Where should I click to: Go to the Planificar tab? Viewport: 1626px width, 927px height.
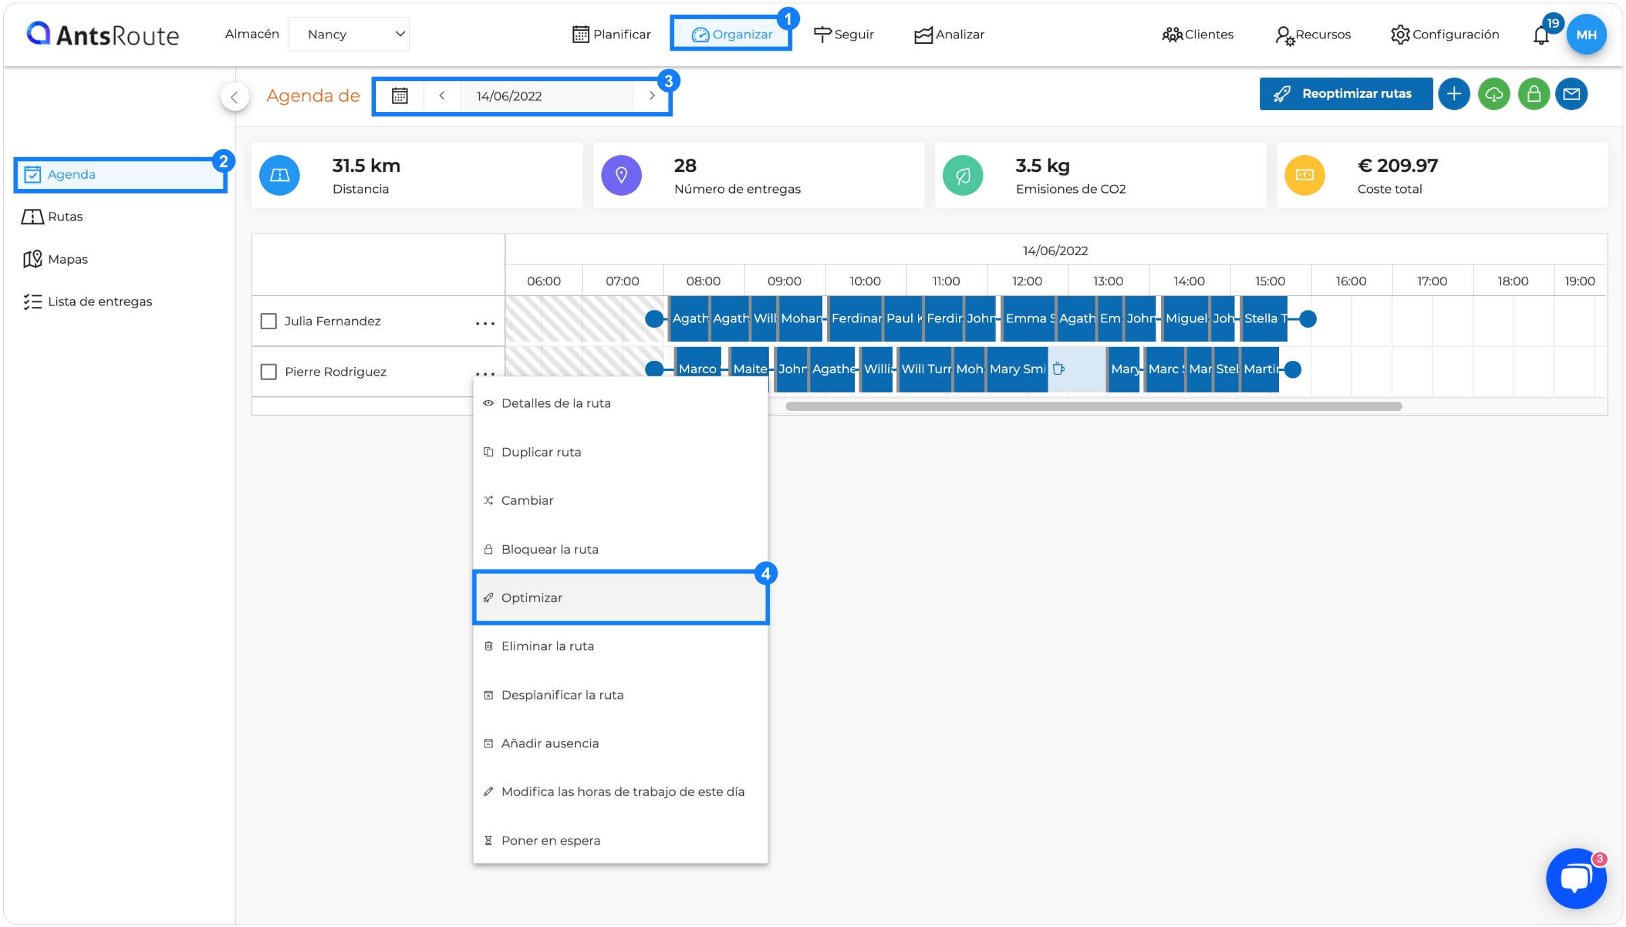click(x=612, y=34)
